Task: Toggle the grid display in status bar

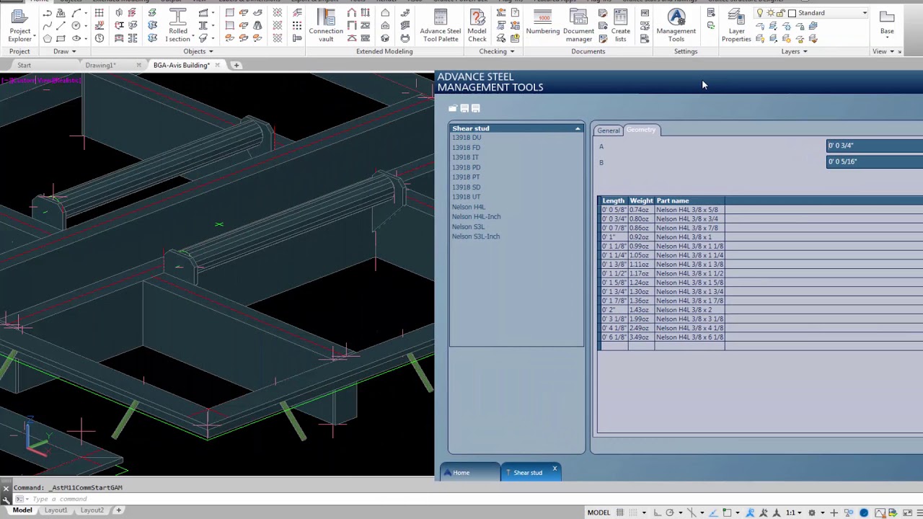Action: coord(620,513)
